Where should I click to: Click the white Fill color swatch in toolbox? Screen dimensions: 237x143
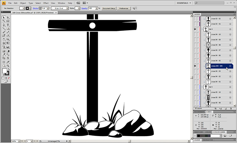5,71
